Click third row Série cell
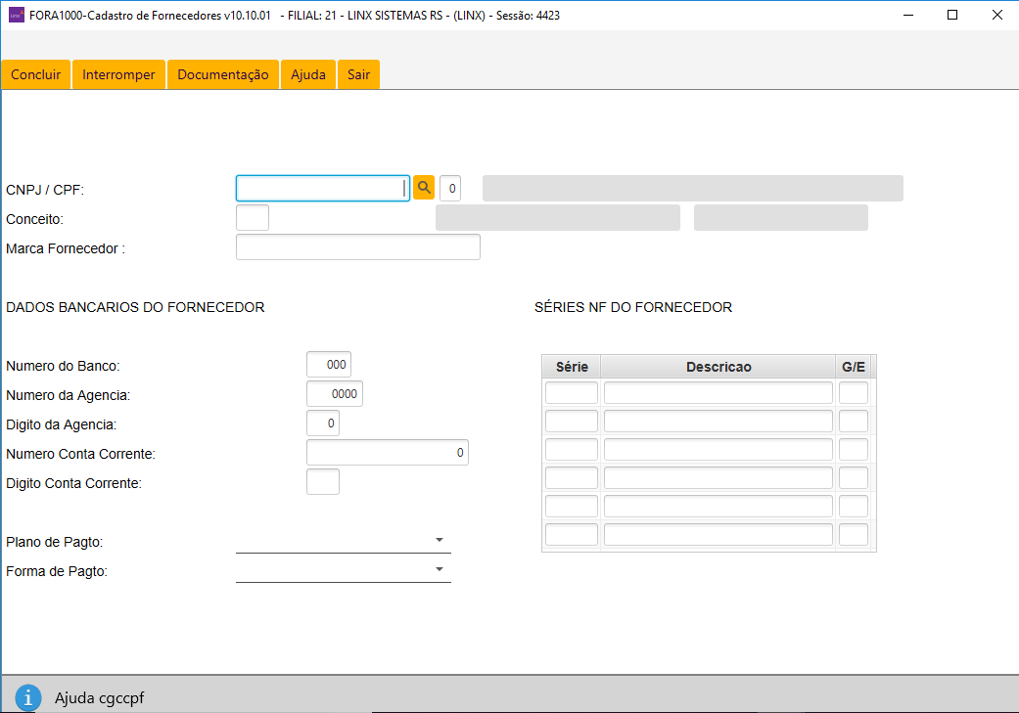Image resolution: width=1019 pixels, height=713 pixels. pyautogui.click(x=572, y=449)
